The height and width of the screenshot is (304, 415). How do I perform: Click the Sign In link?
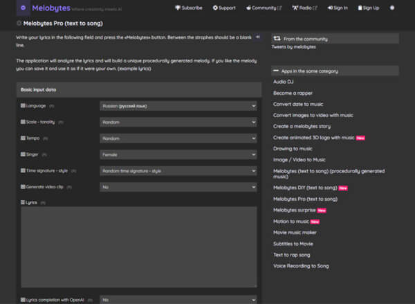pyautogui.click(x=339, y=8)
